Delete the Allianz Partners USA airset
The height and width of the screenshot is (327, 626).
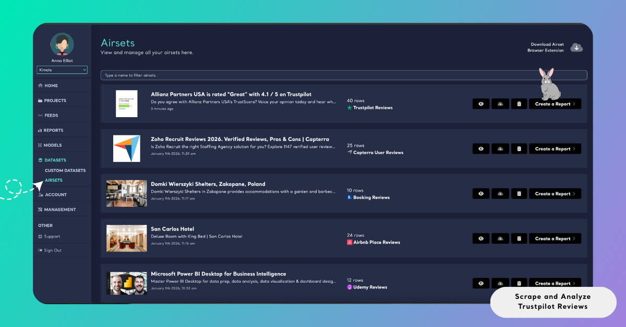coord(519,104)
